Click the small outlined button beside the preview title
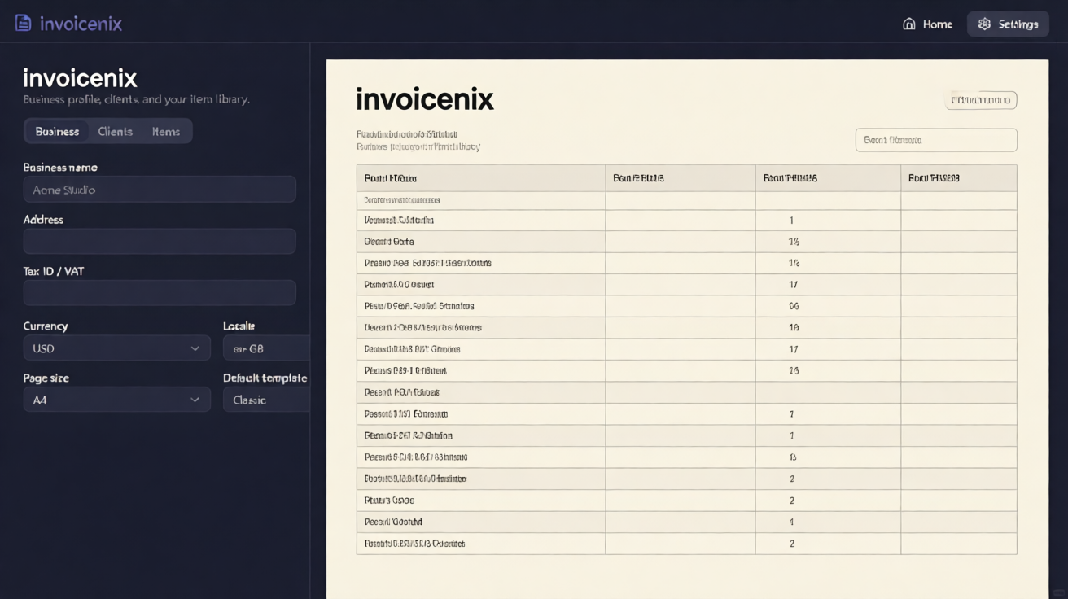 (981, 100)
